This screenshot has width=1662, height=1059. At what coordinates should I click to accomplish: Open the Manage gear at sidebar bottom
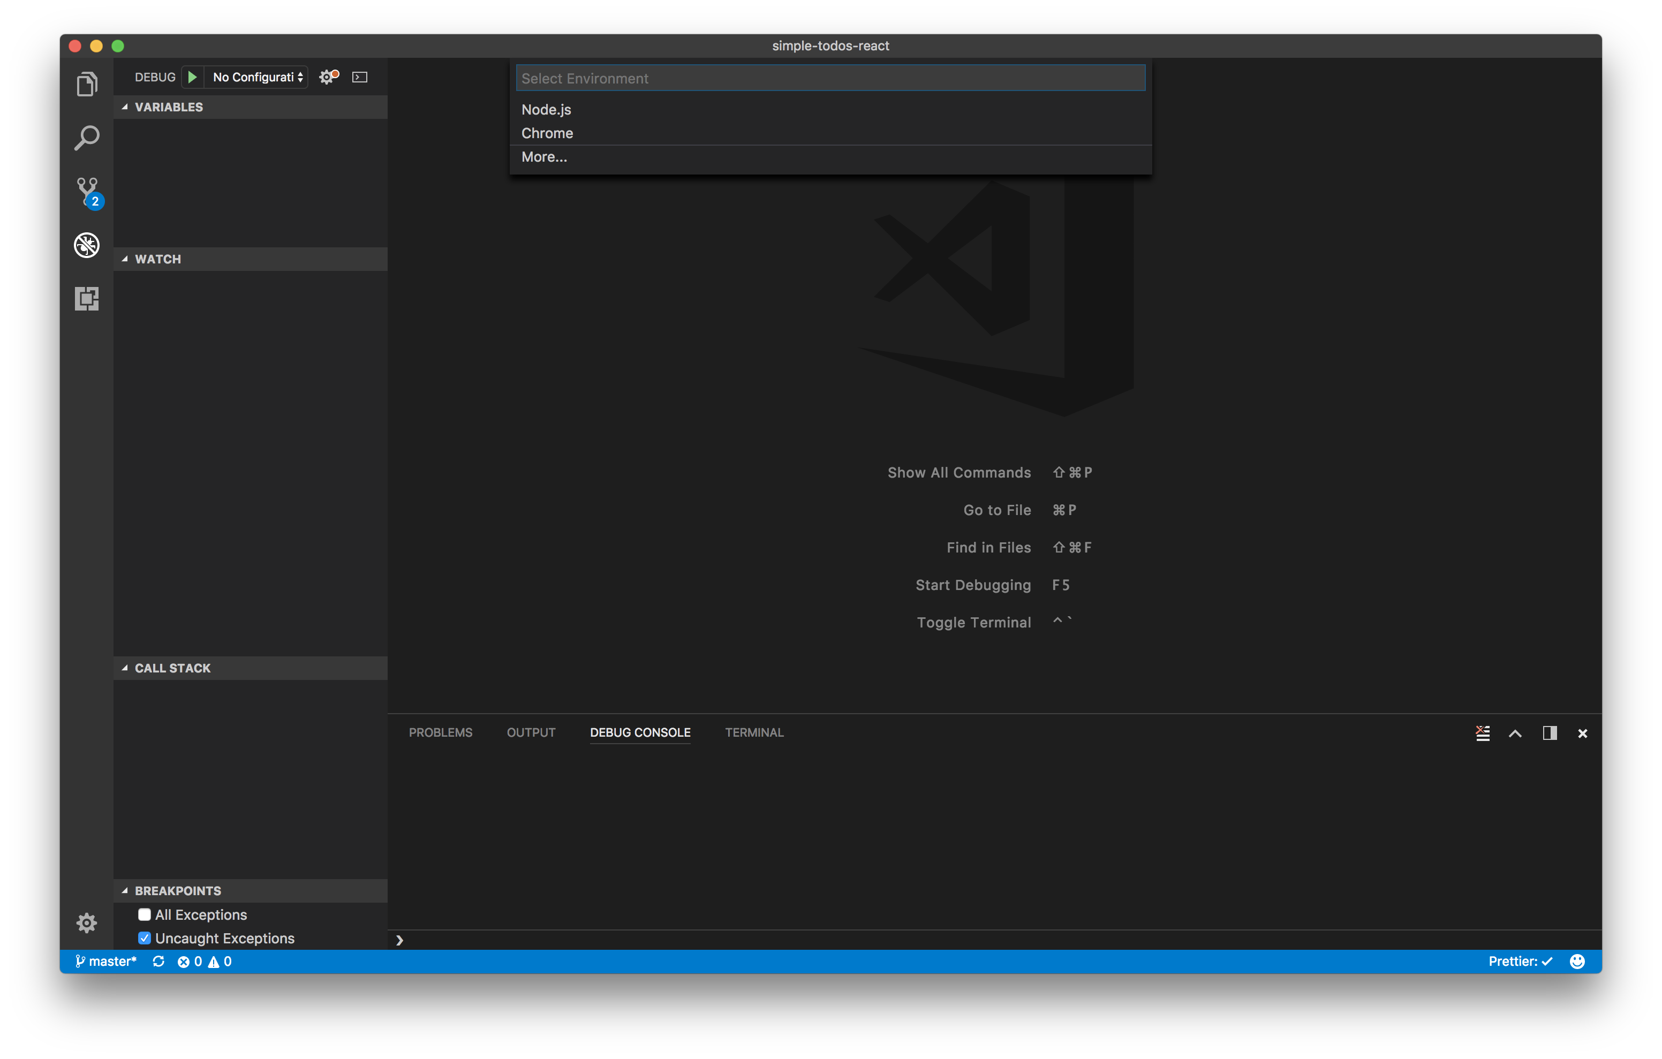tap(87, 922)
